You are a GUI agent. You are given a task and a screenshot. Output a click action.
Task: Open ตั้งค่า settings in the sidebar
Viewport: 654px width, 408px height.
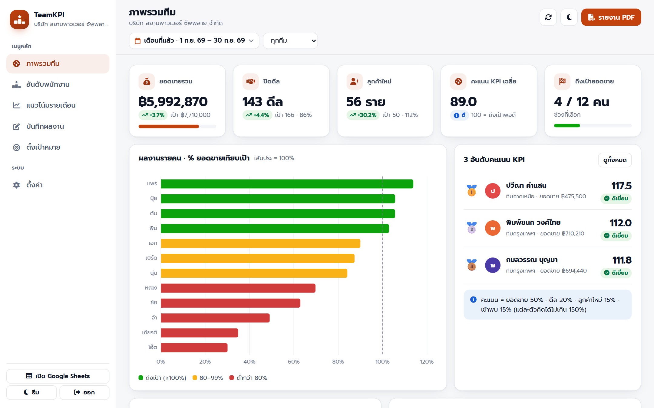[x=58, y=185]
